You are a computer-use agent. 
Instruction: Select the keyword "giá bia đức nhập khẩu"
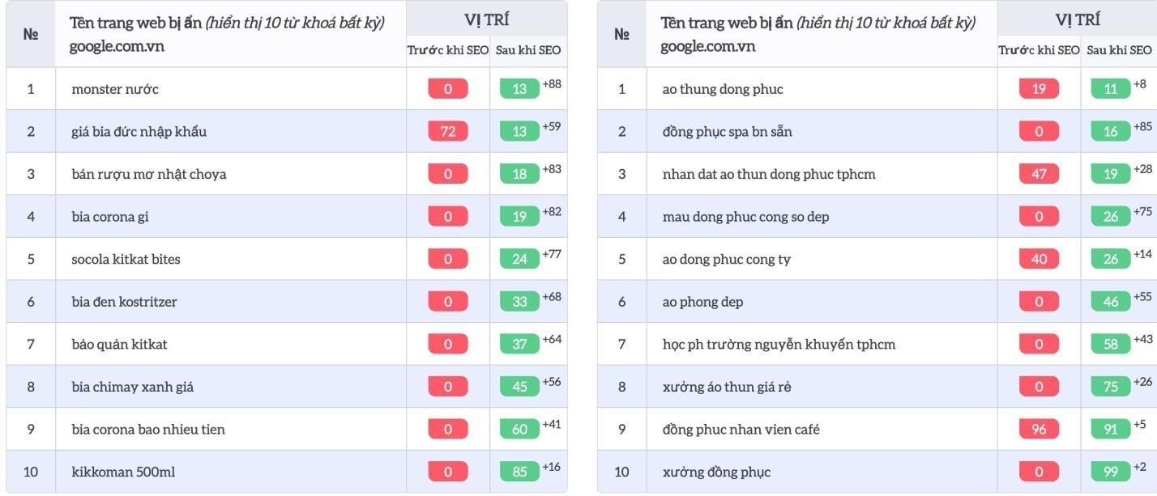[139, 132]
